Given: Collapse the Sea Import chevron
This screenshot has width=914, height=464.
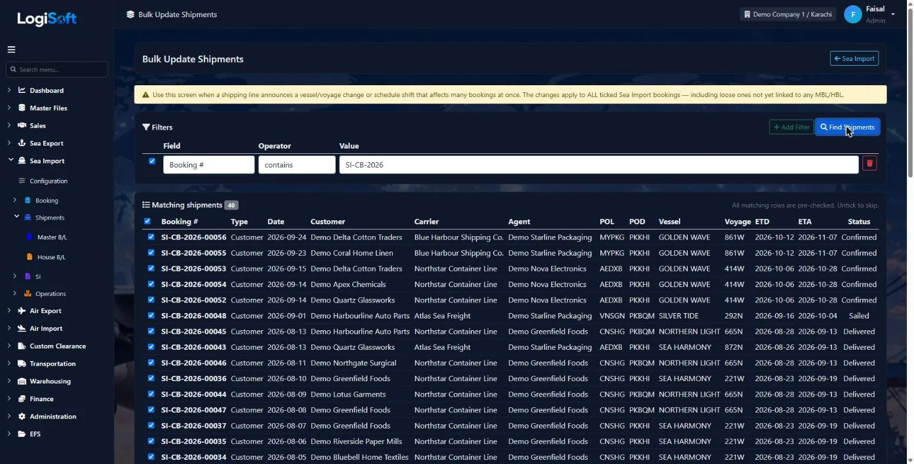Looking at the screenshot, I should (10, 160).
